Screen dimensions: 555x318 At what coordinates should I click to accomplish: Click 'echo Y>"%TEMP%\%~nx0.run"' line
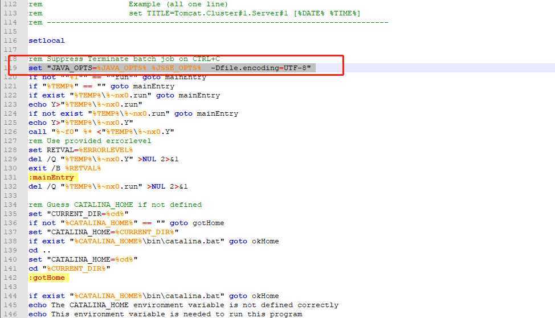(85, 104)
